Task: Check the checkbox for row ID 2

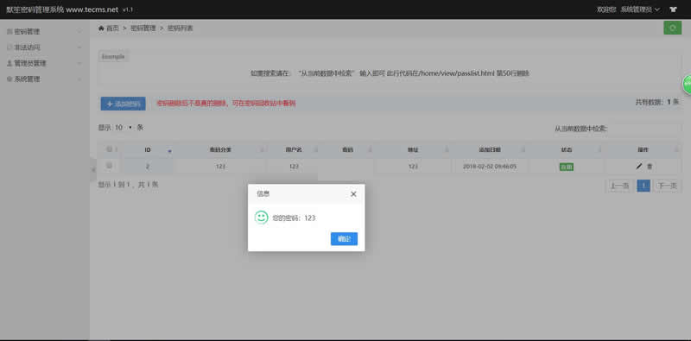Action: [x=109, y=166]
